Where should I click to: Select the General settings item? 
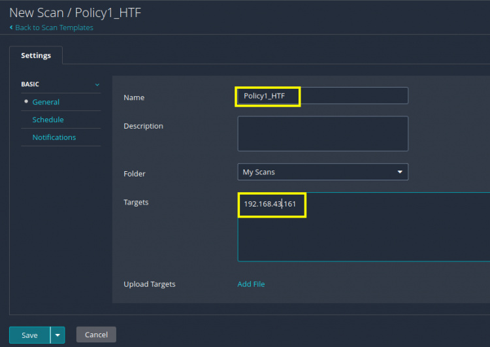point(46,102)
